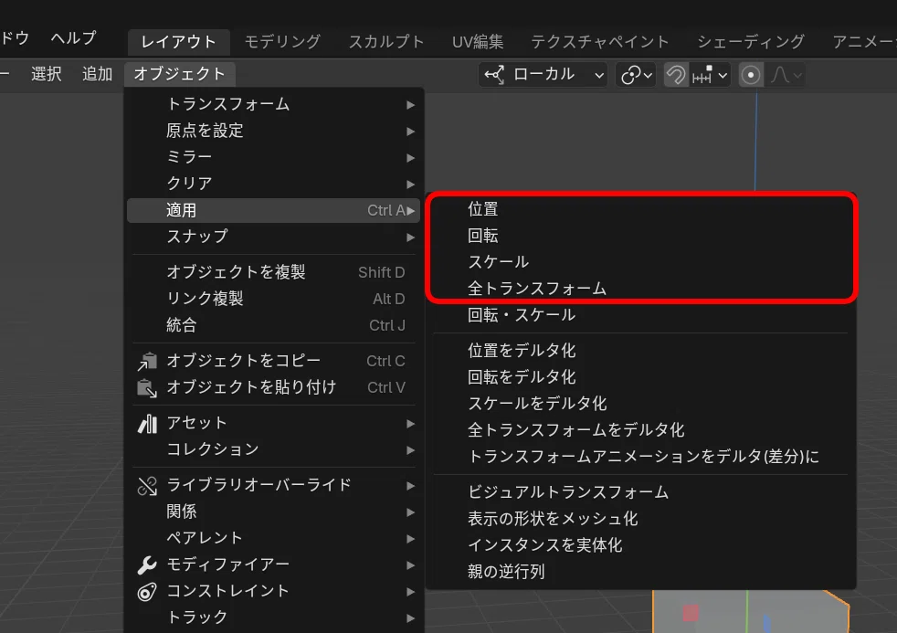The height and width of the screenshot is (633, 897).
Task: Open the ローカル transform orientation dropdown
Action: (543, 74)
